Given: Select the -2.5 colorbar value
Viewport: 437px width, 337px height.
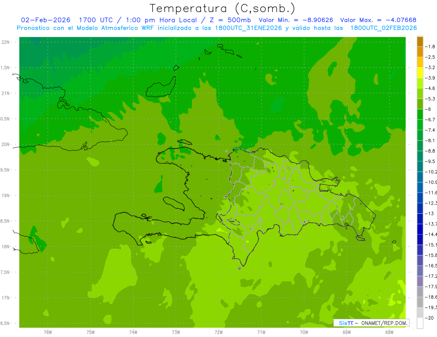Looking at the screenshot, I should pos(430,57).
